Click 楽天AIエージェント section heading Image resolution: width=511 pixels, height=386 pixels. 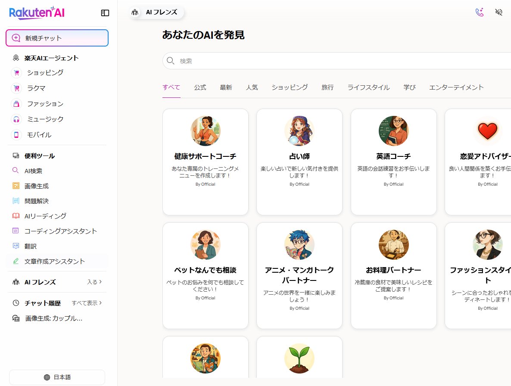click(x=52, y=58)
